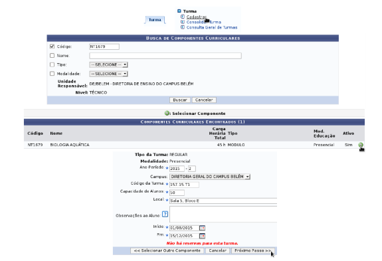Click the Sim value under Ativo
Screen dimensions: 382x261
coord(348,145)
